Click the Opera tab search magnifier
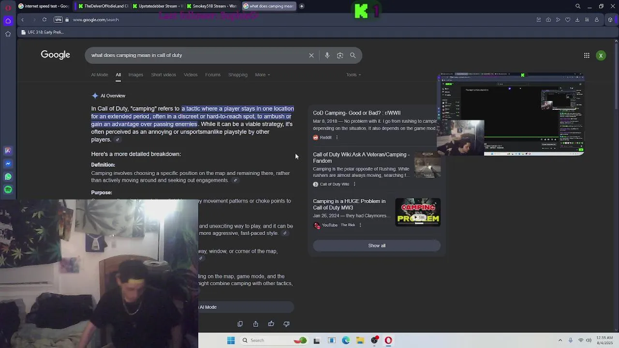 click(x=578, y=6)
